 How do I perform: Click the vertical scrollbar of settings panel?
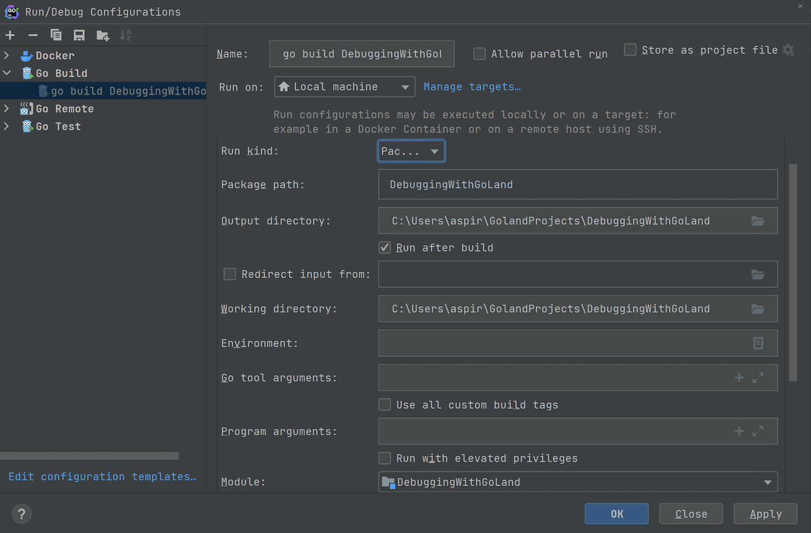tap(793, 272)
